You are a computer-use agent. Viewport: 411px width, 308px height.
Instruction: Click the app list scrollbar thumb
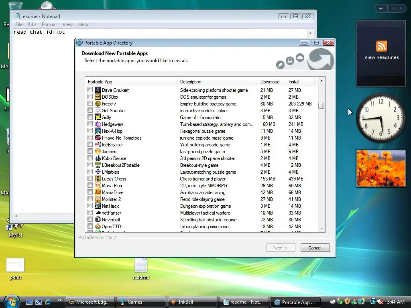(321, 105)
